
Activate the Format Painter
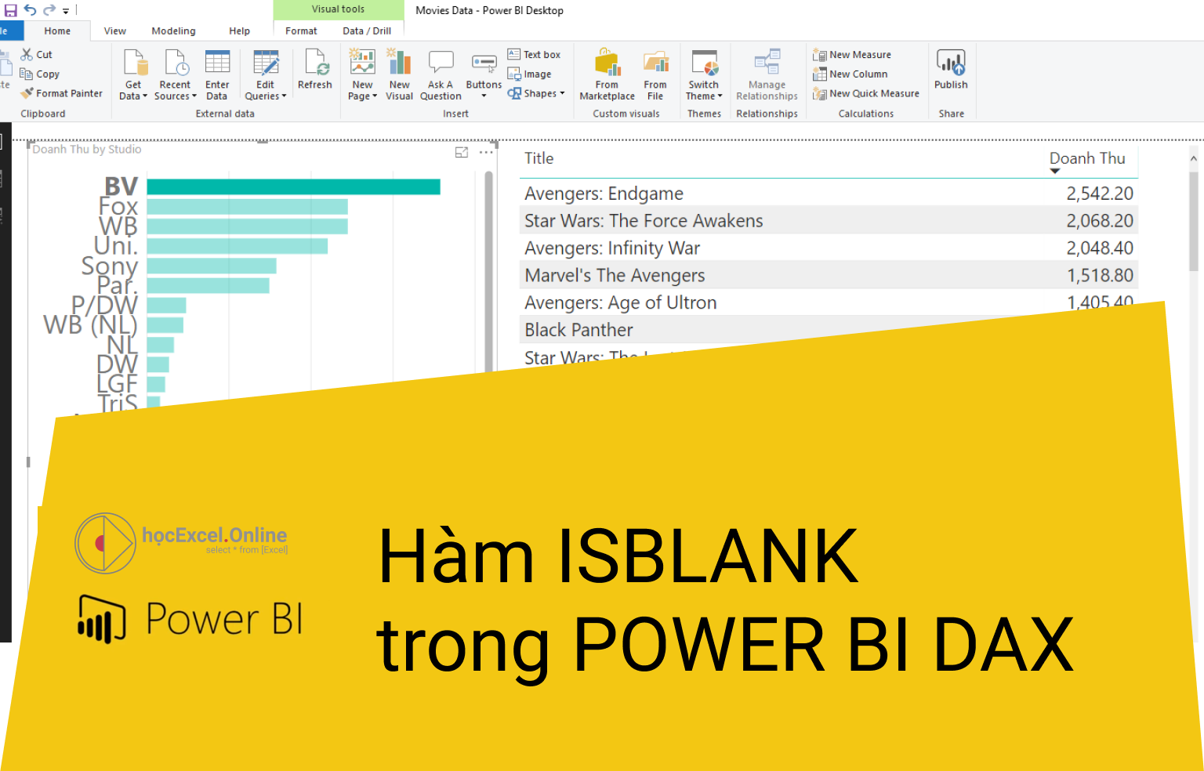[62, 93]
